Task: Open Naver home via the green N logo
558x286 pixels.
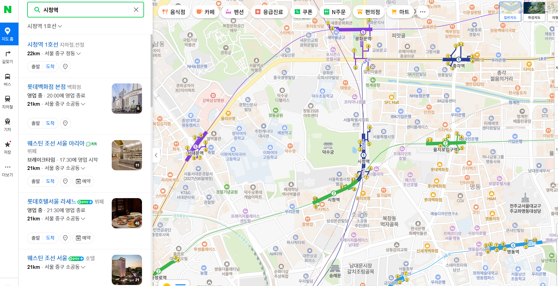Action: pos(8,10)
